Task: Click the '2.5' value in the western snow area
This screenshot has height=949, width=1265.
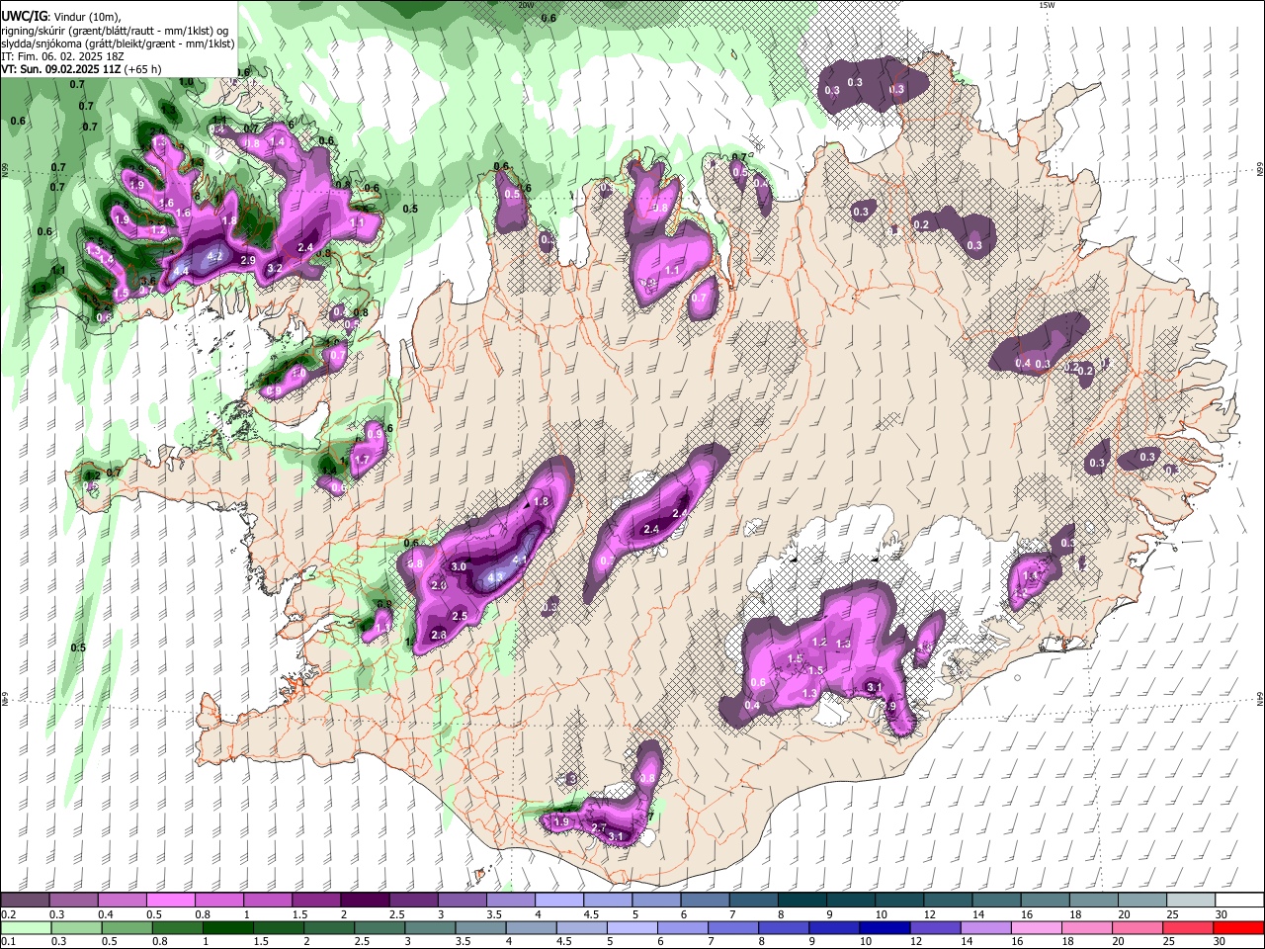Action: [x=459, y=616]
